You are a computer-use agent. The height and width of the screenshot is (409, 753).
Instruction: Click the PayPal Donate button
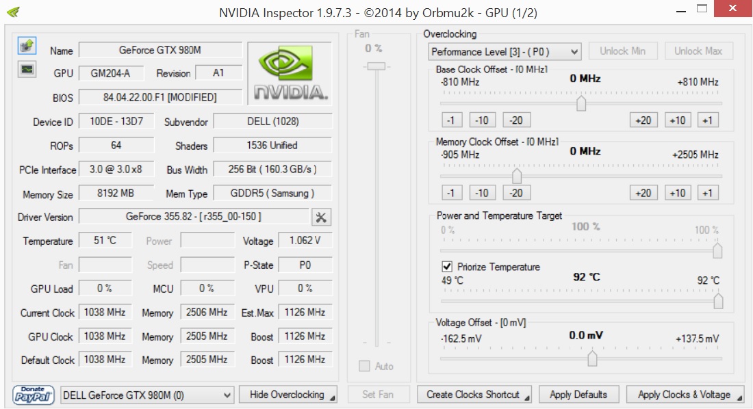point(33,395)
